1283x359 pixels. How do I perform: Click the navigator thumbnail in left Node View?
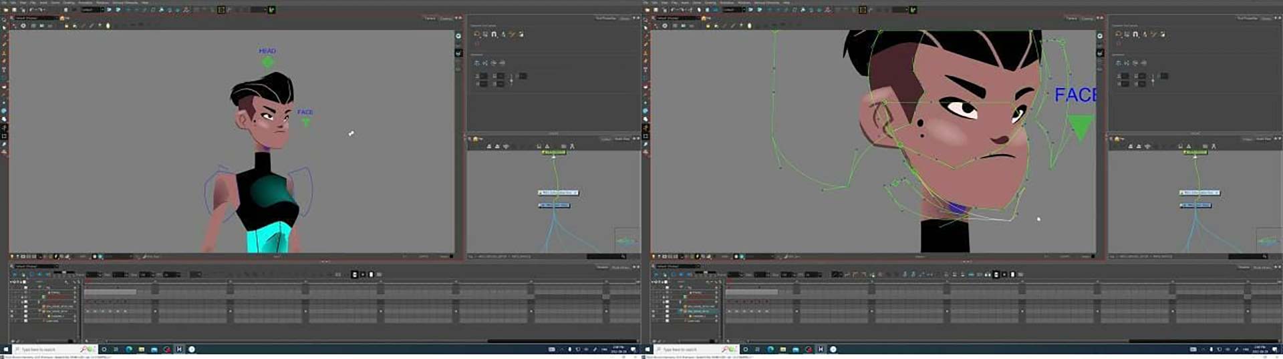pyautogui.click(x=627, y=240)
